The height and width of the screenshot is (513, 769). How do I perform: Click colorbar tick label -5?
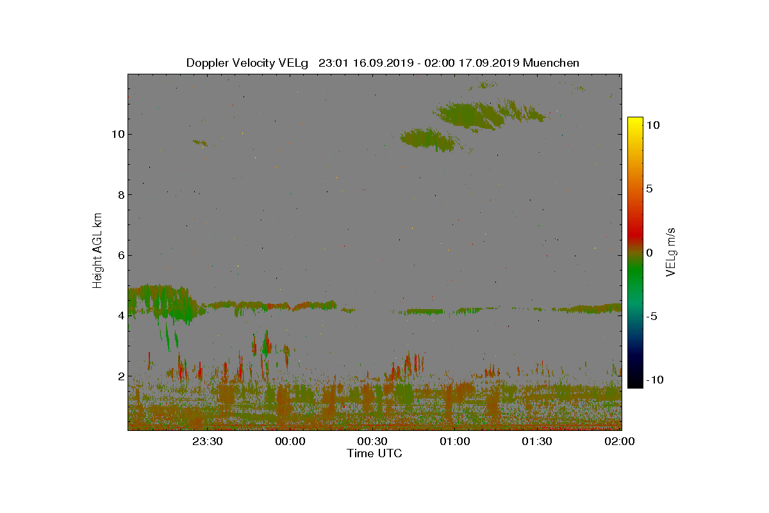coord(650,316)
